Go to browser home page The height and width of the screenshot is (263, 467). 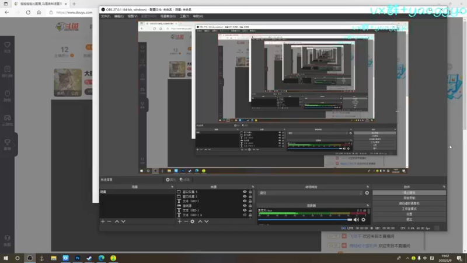point(39,12)
